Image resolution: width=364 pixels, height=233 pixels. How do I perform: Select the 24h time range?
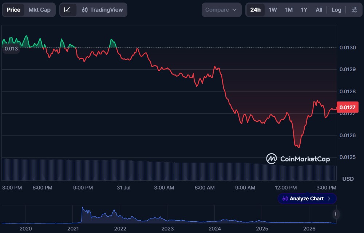click(x=256, y=10)
